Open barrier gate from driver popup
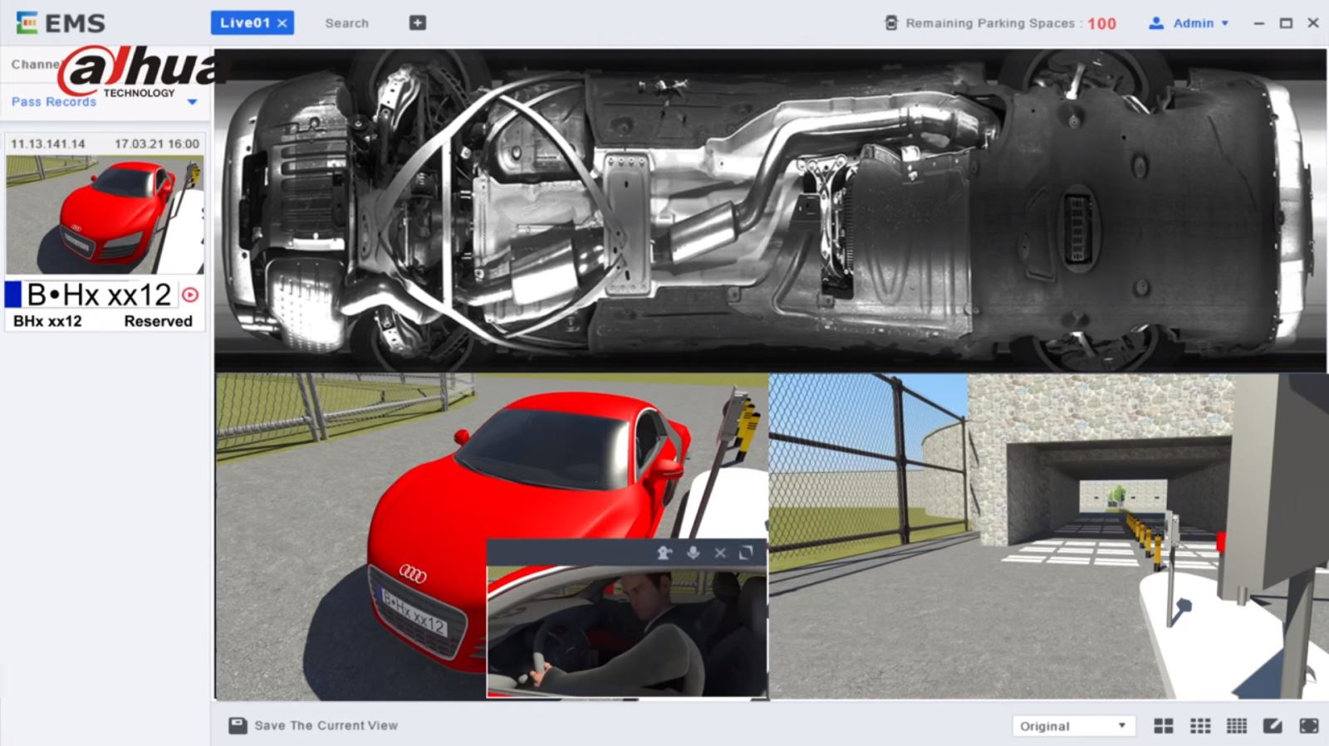Image resolution: width=1329 pixels, height=746 pixels. pyautogui.click(x=664, y=553)
